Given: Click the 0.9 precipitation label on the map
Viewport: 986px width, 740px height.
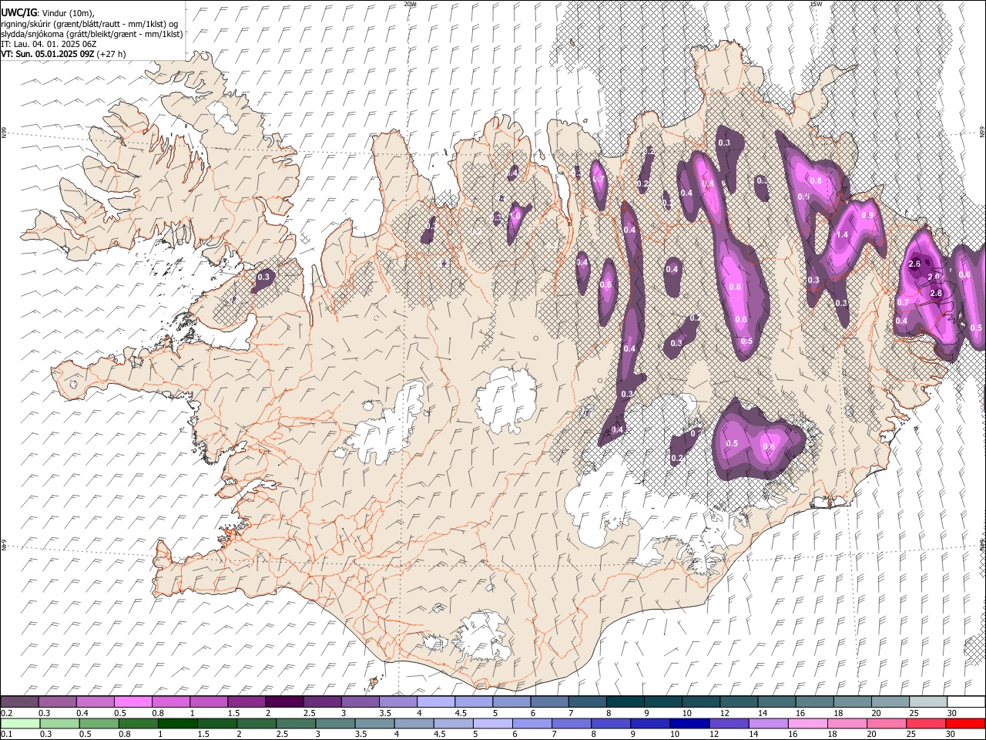Looking at the screenshot, I should (867, 216).
